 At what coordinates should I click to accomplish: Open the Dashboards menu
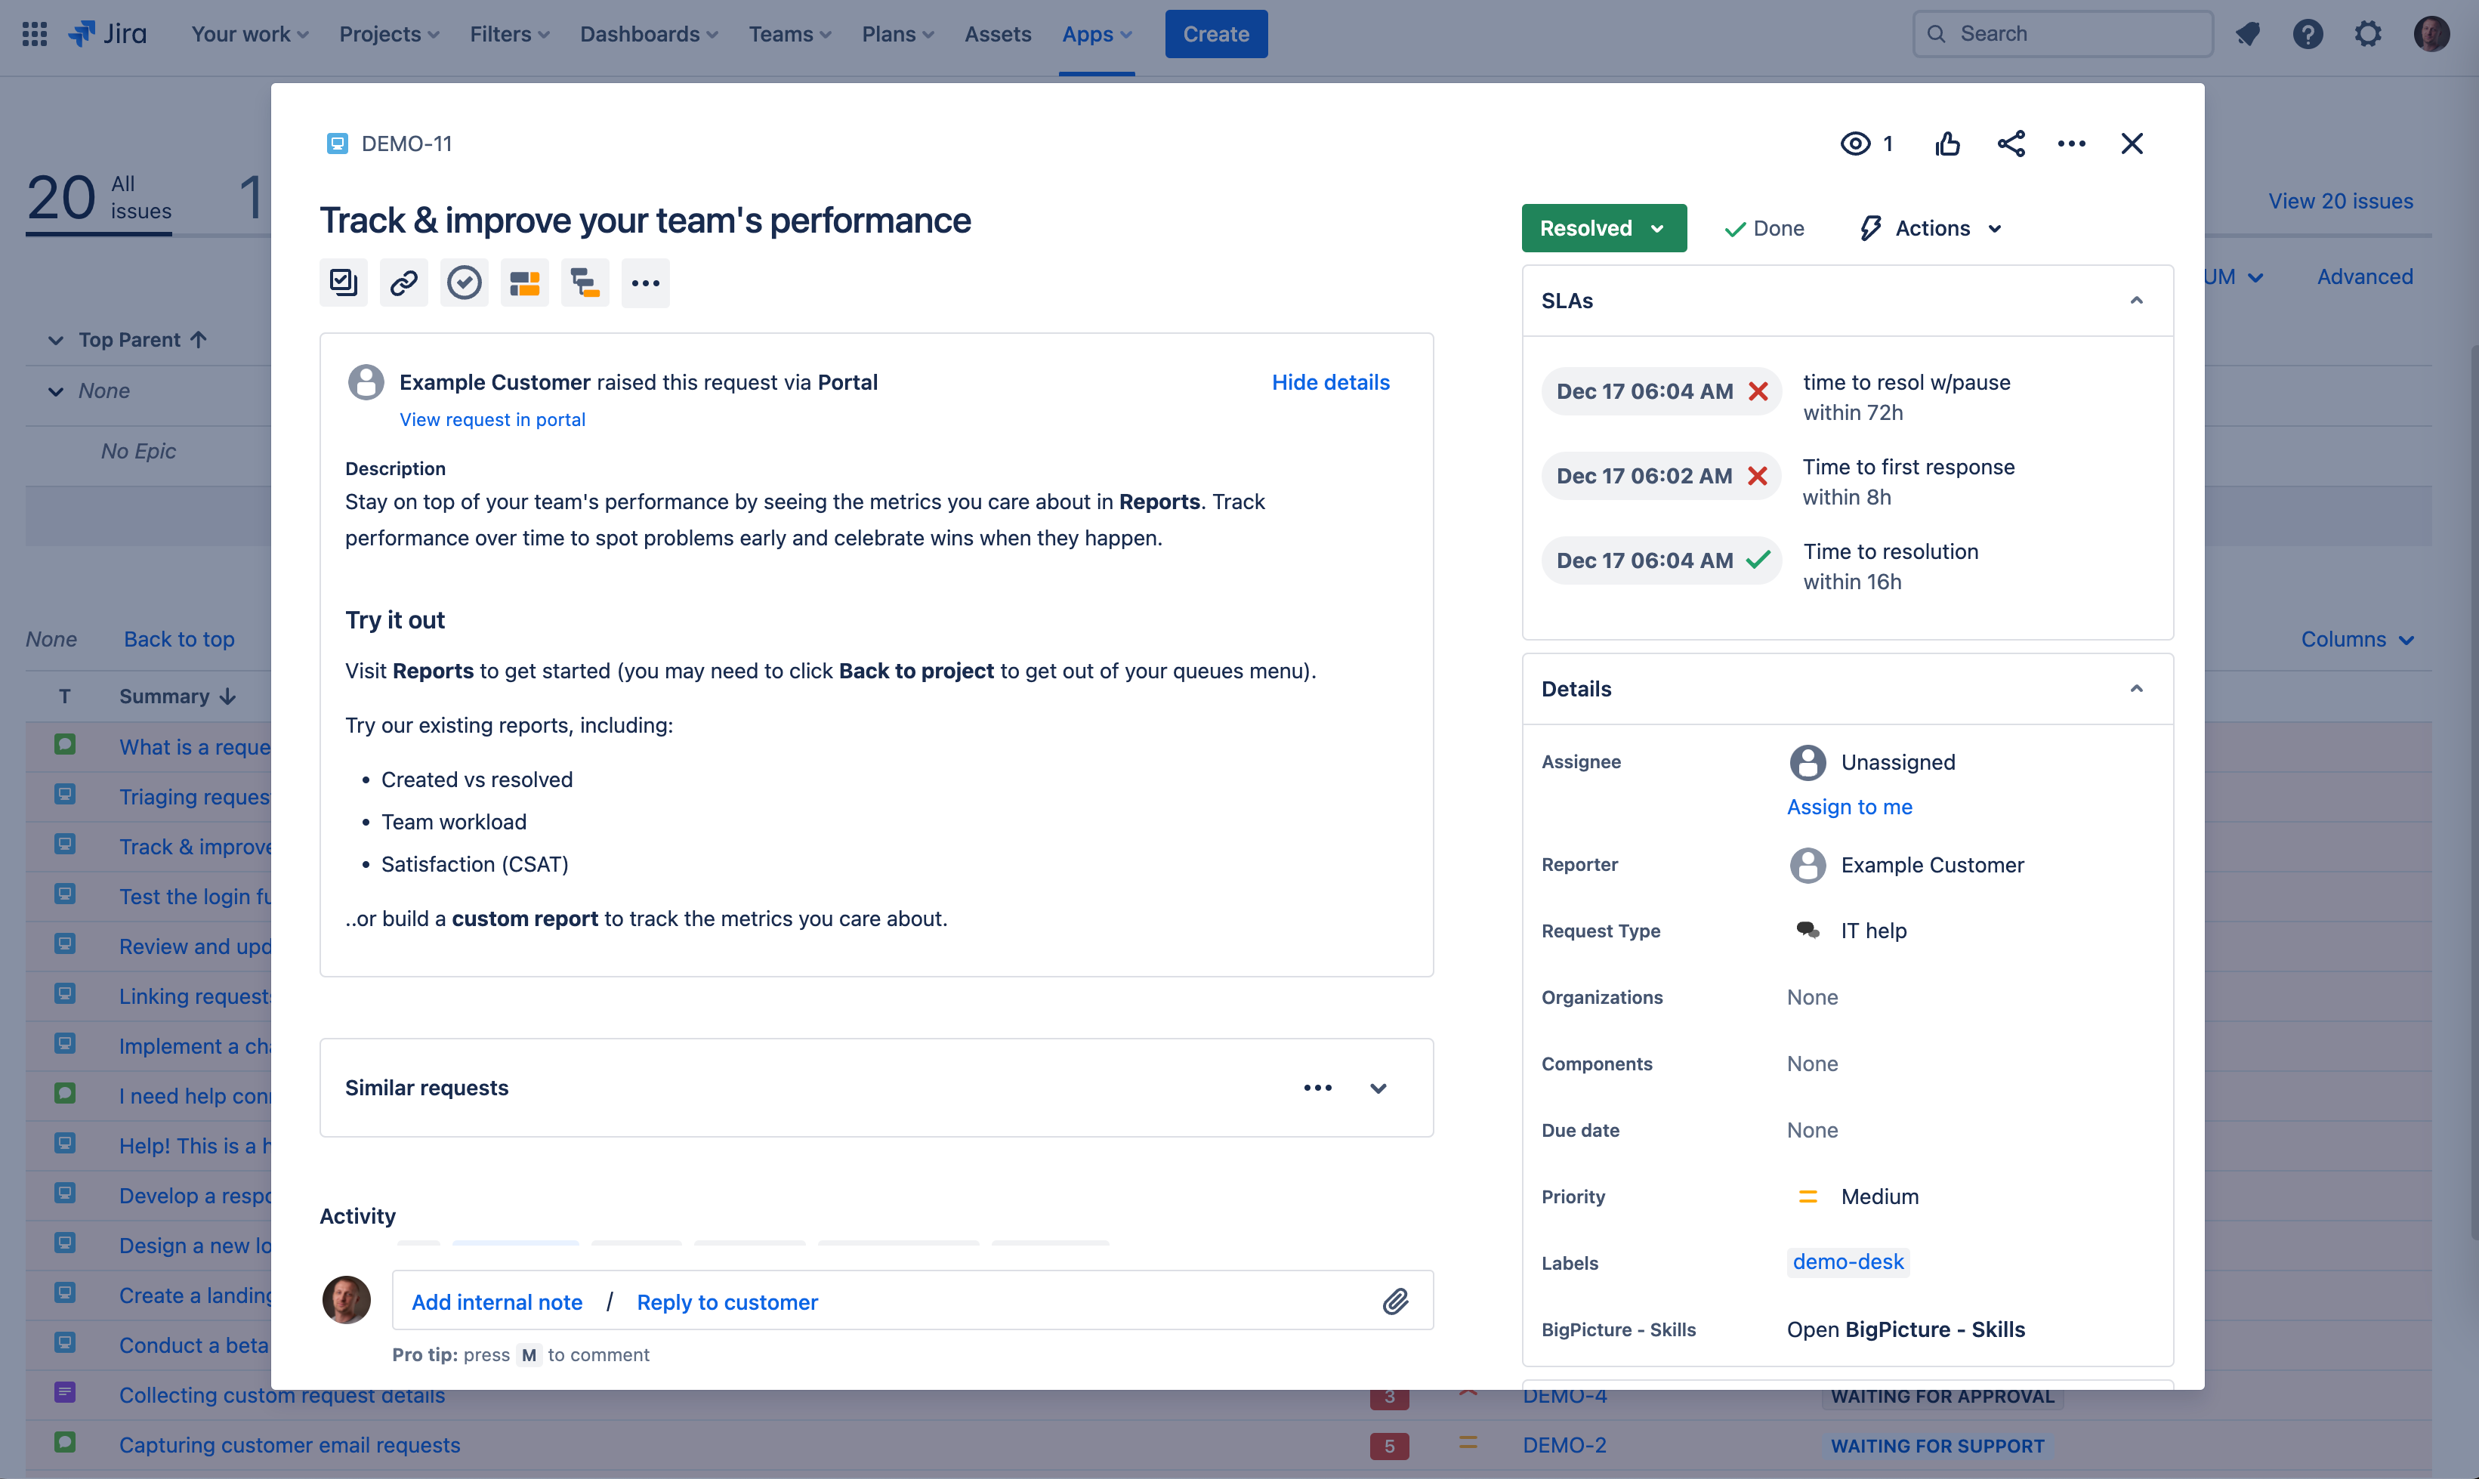(x=649, y=34)
